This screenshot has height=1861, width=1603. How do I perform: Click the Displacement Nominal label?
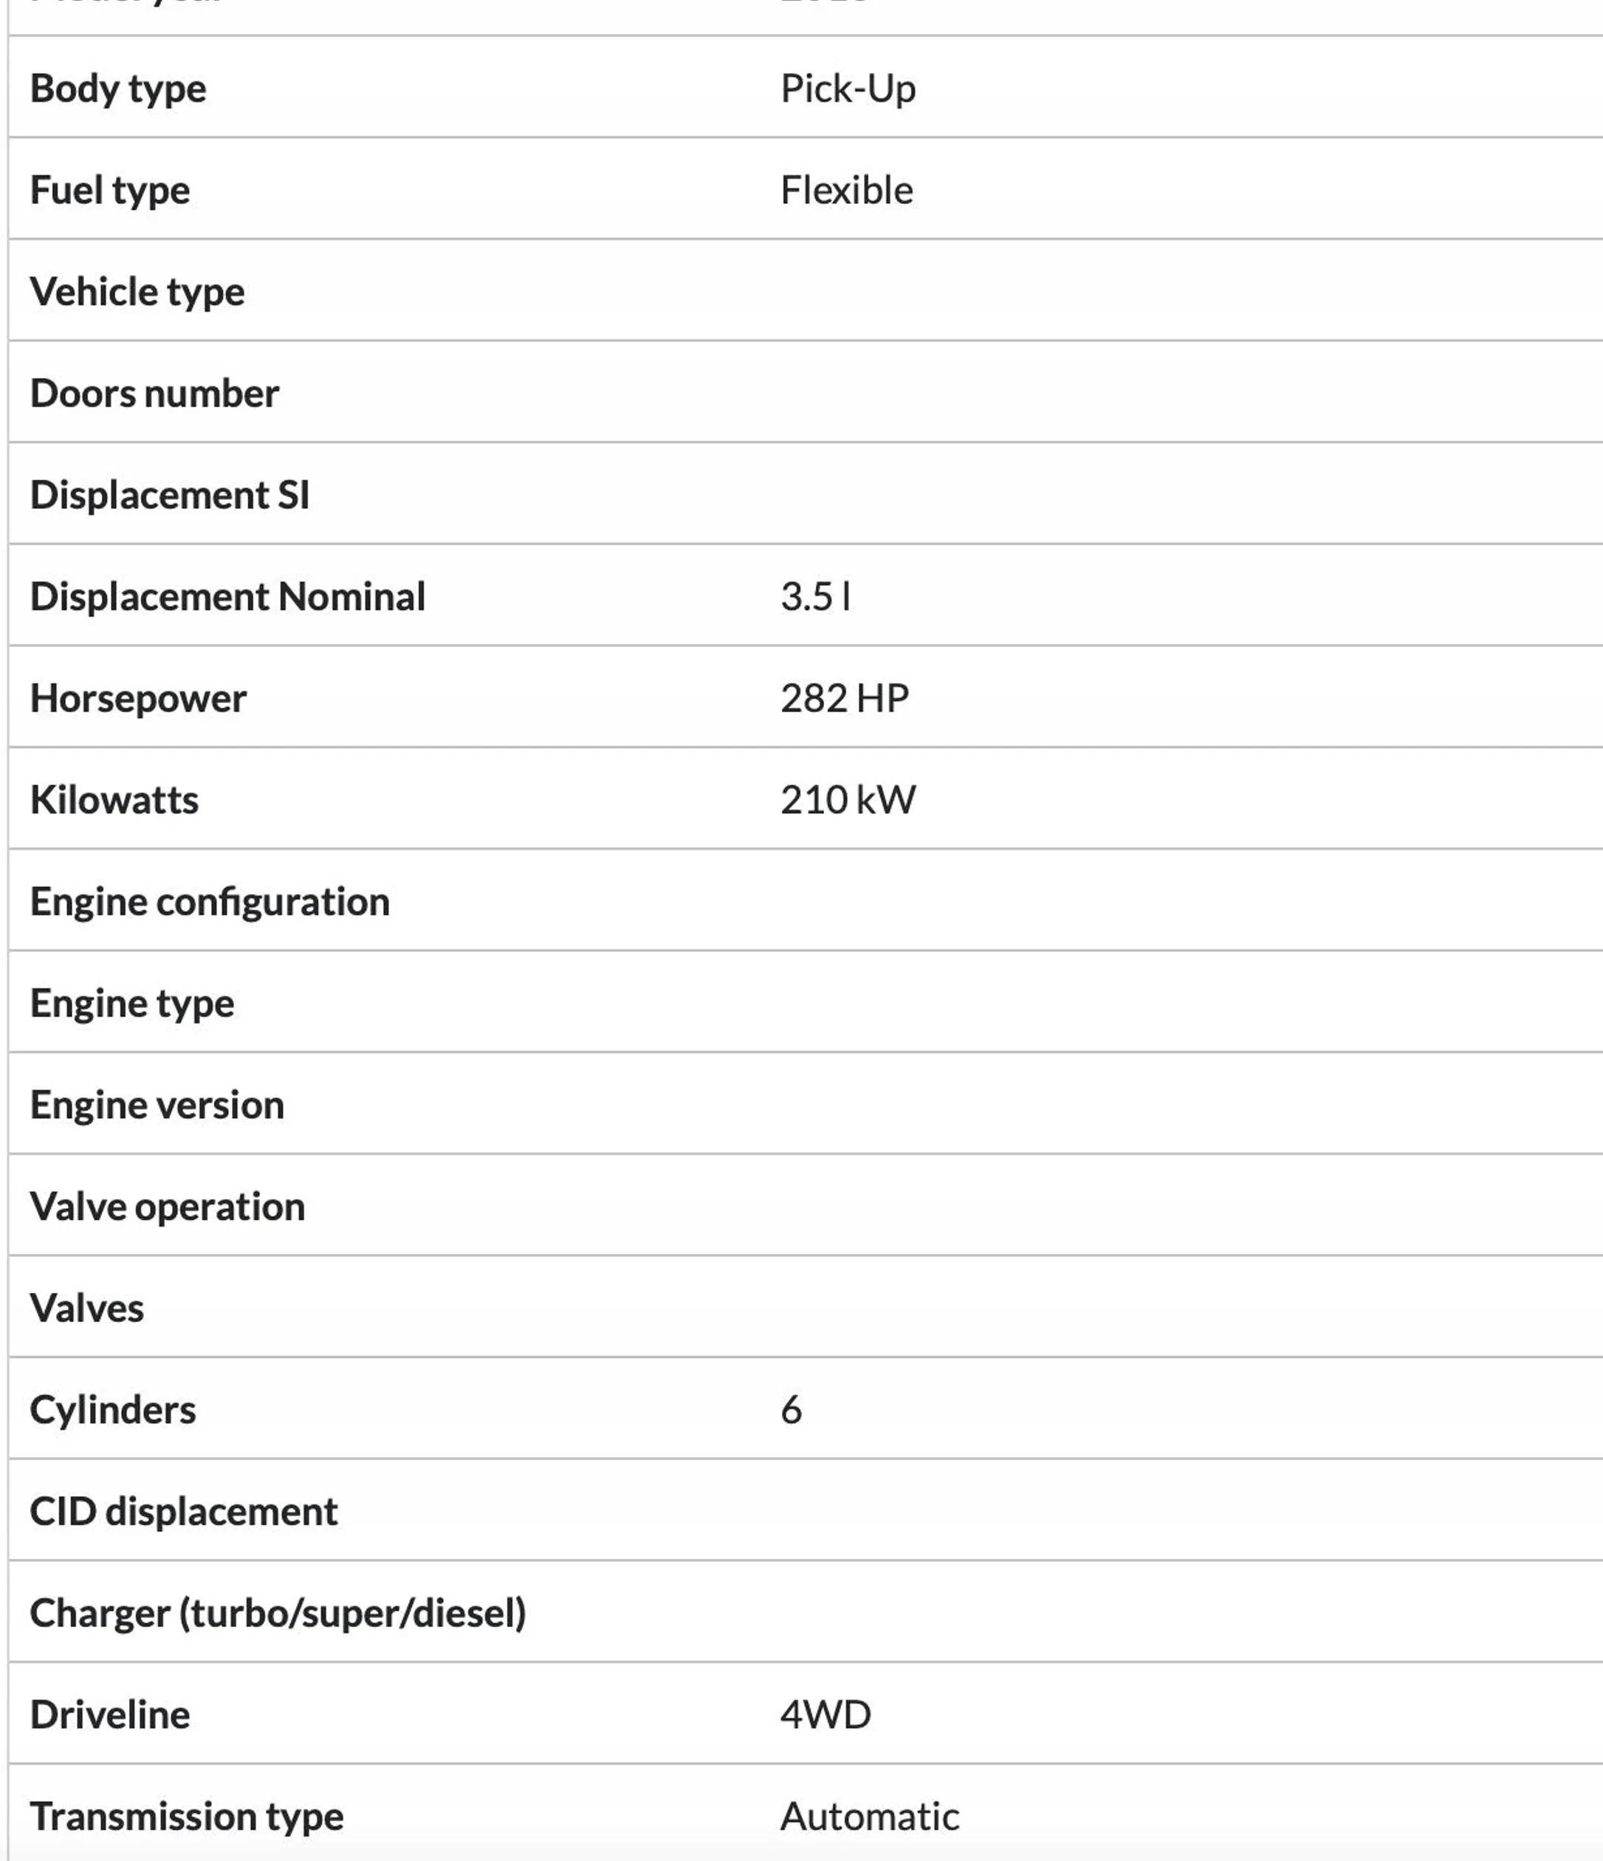pyautogui.click(x=227, y=595)
